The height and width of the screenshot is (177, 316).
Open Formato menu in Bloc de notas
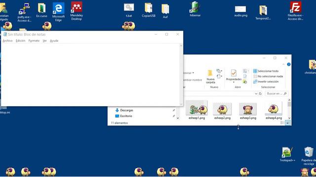pyautogui.click(x=34, y=41)
